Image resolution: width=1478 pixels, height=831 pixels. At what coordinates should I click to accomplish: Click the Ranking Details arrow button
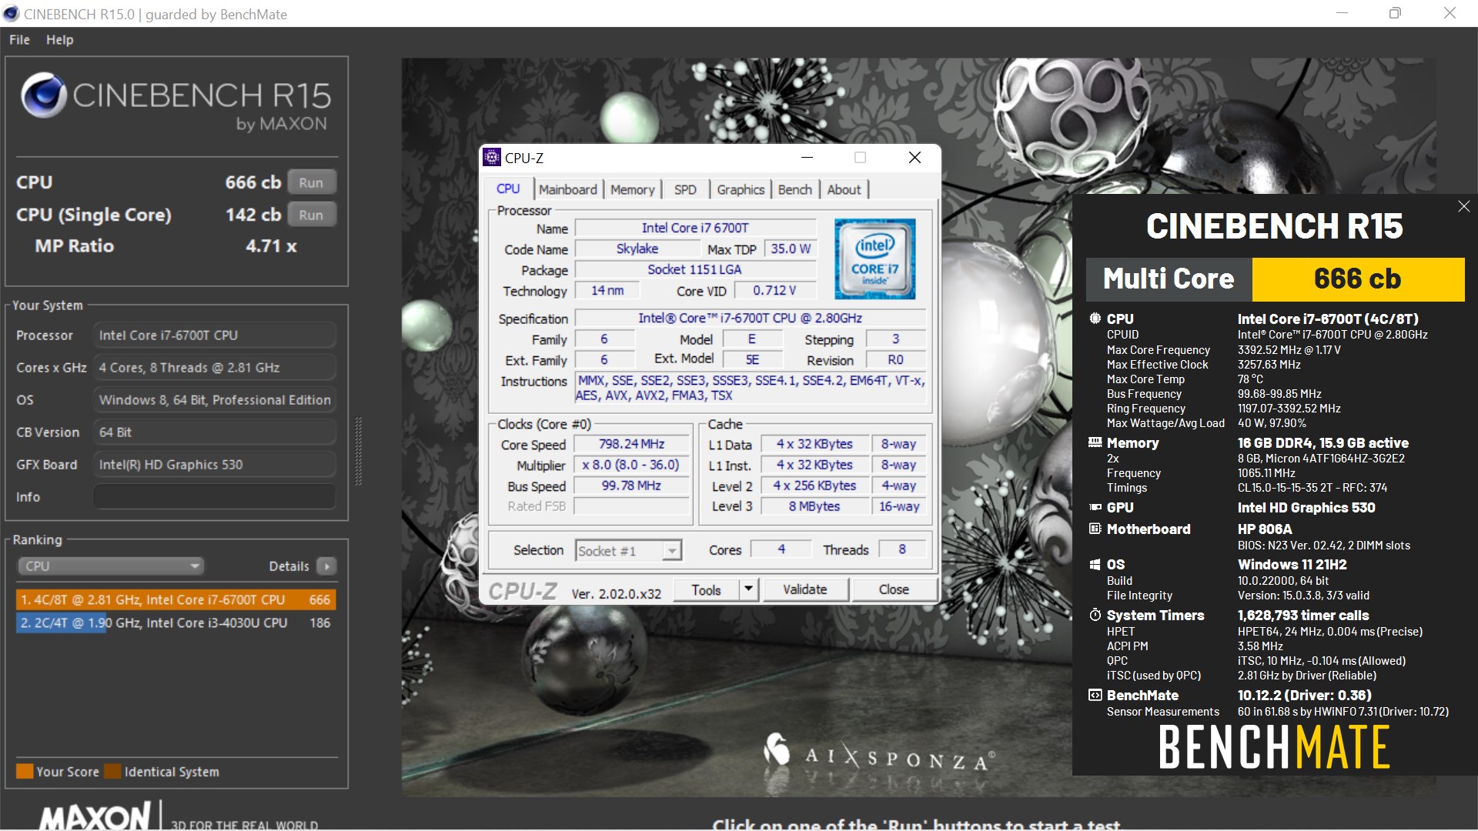[327, 566]
